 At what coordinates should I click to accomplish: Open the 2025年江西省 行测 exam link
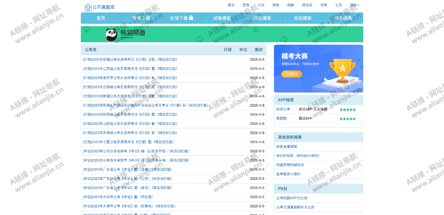(130, 68)
